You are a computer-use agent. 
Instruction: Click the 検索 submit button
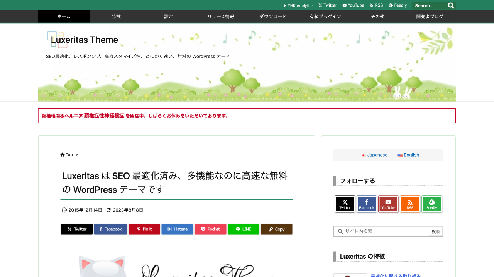(436, 232)
